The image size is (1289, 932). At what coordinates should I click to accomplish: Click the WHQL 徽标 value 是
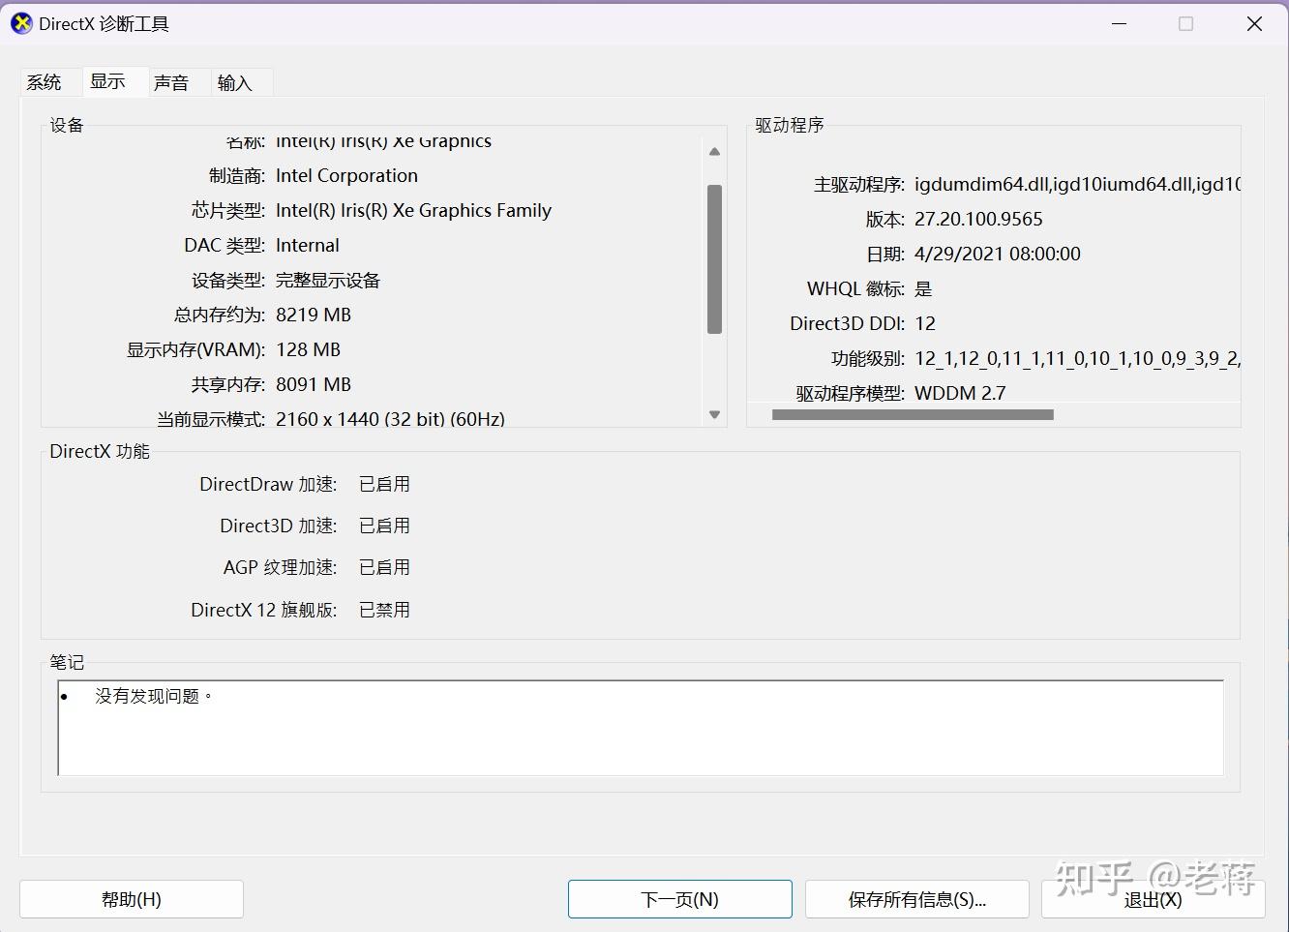coord(923,288)
